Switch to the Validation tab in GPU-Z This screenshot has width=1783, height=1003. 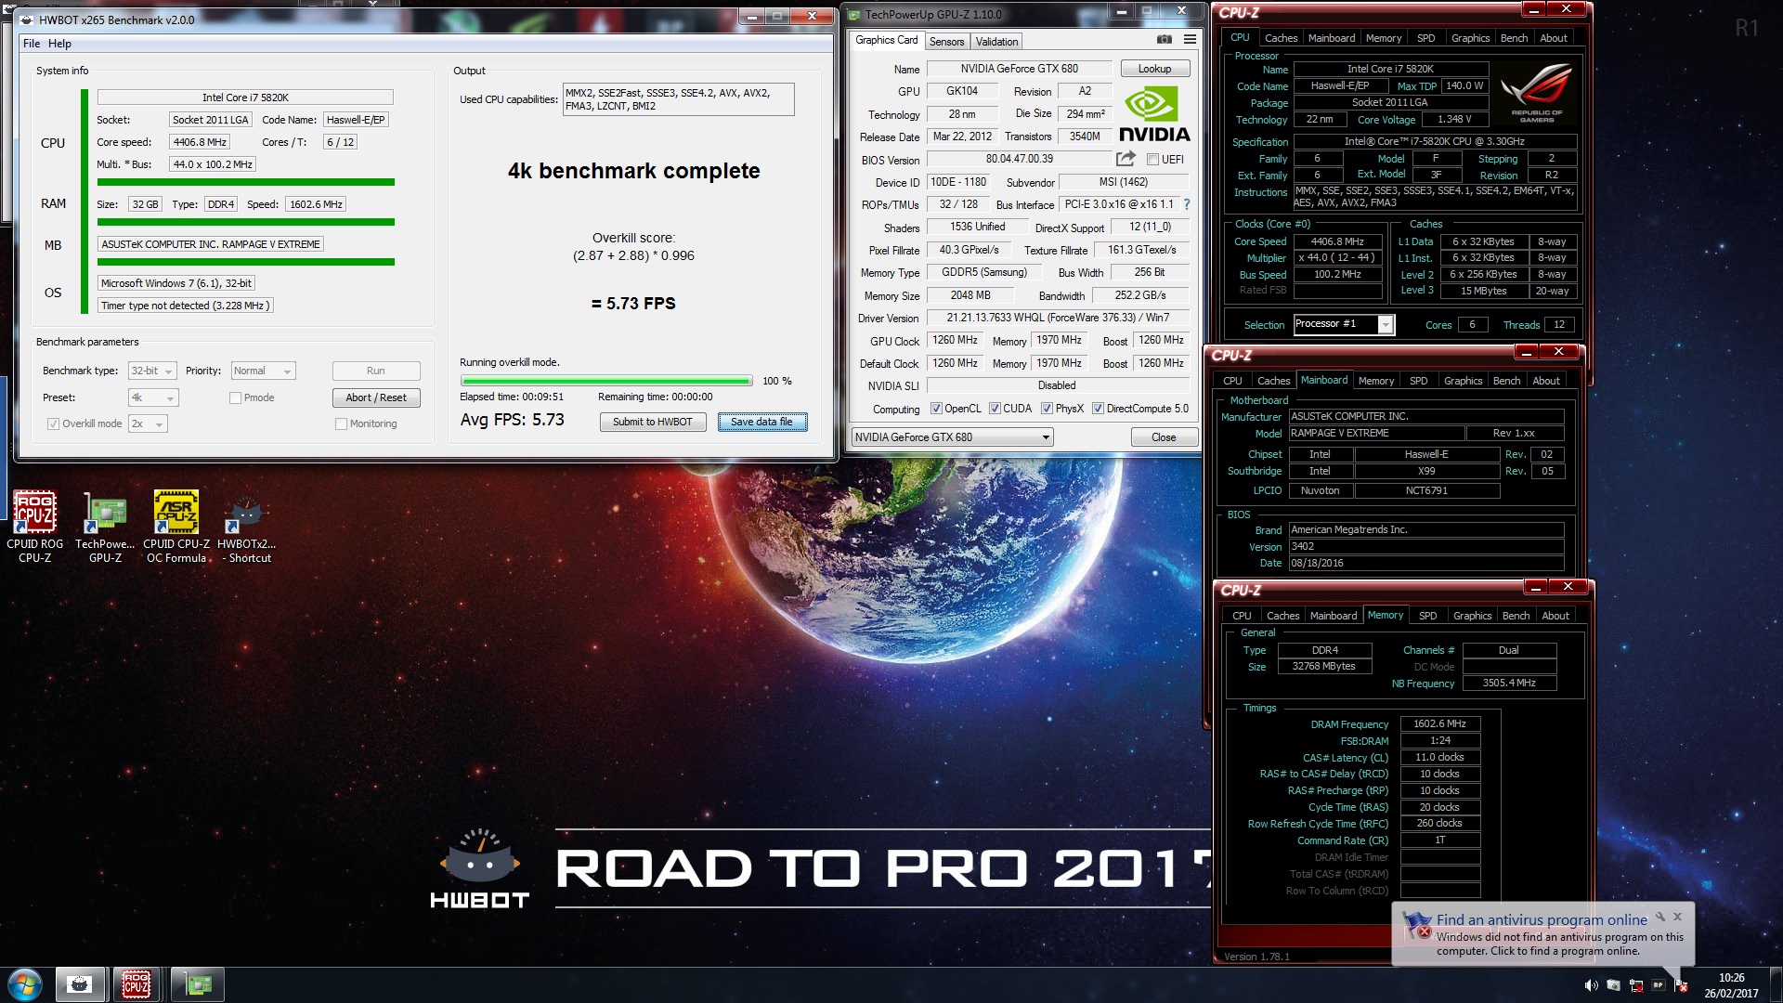click(x=996, y=42)
